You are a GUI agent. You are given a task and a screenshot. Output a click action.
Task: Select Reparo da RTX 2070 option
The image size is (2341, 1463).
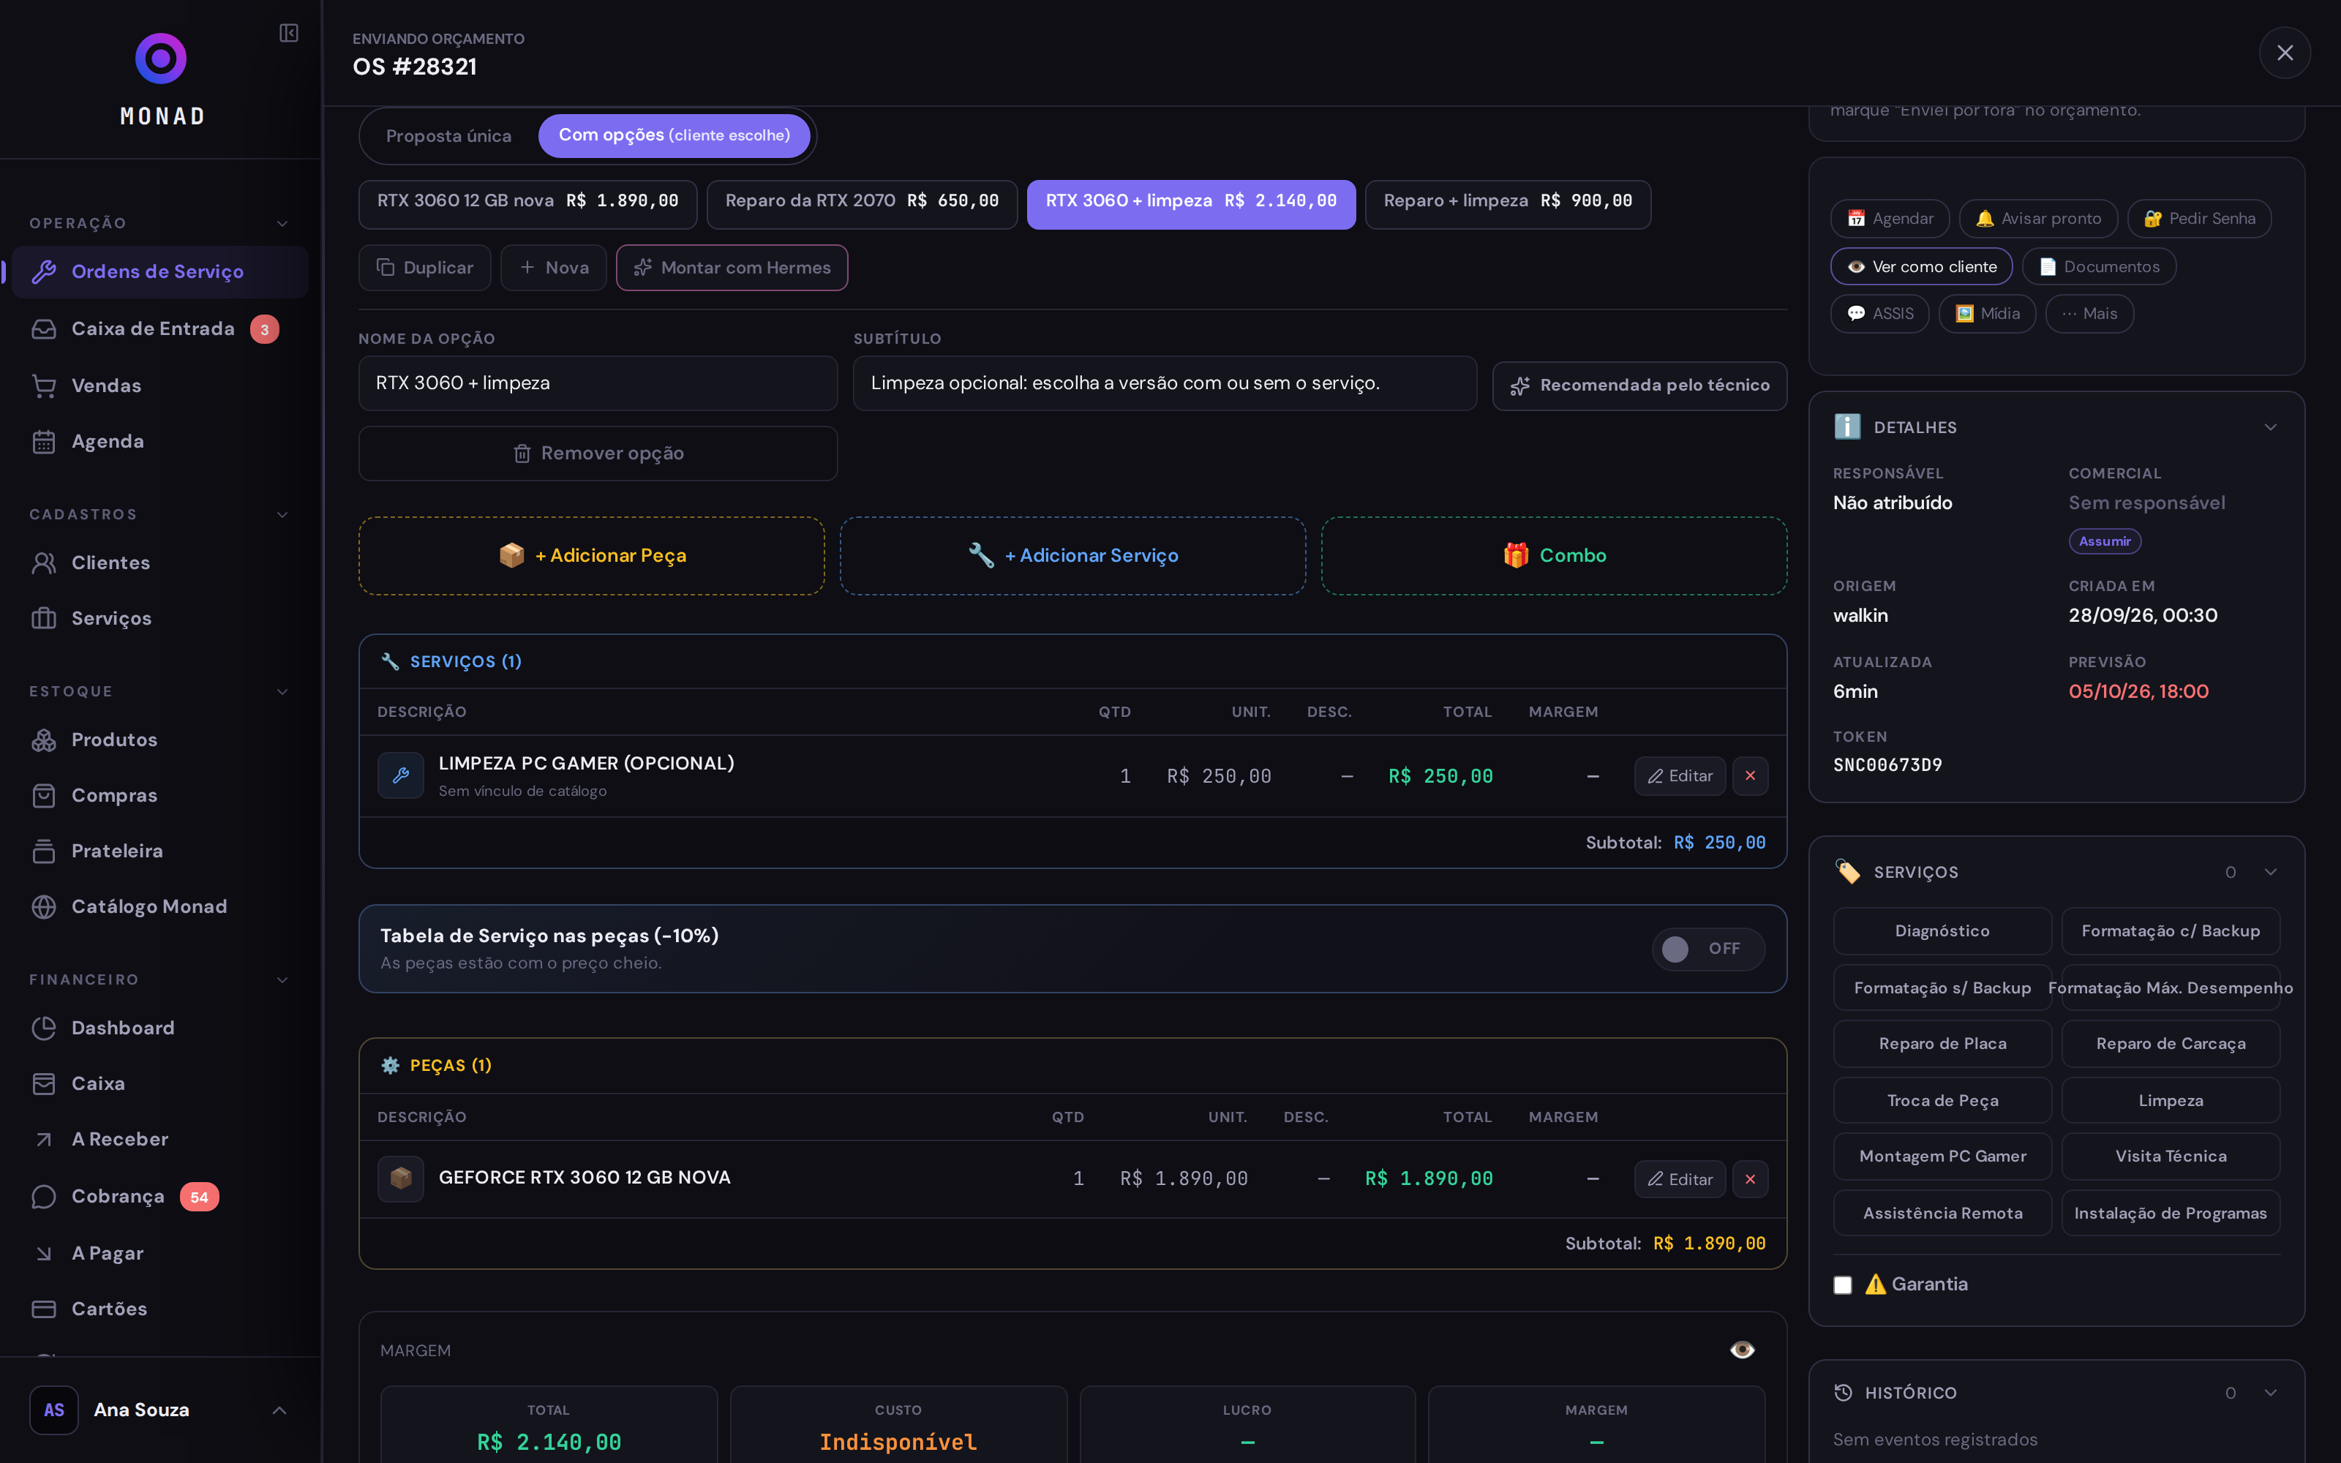(862, 204)
